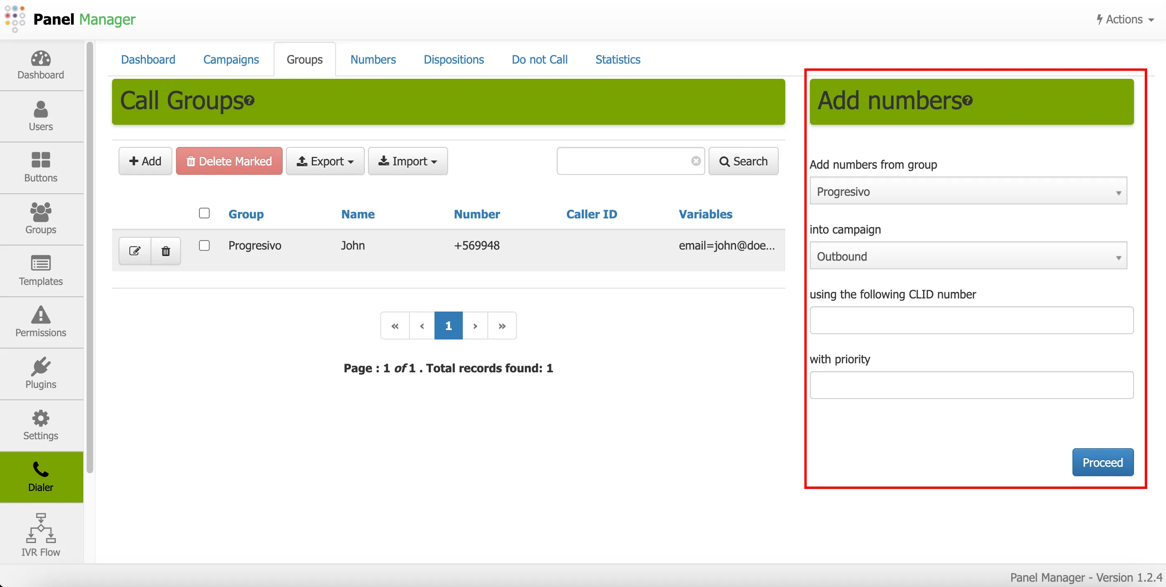Check the Progresivo row checkbox
Screen dimensions: 1166x587
[x=204, y=245]
